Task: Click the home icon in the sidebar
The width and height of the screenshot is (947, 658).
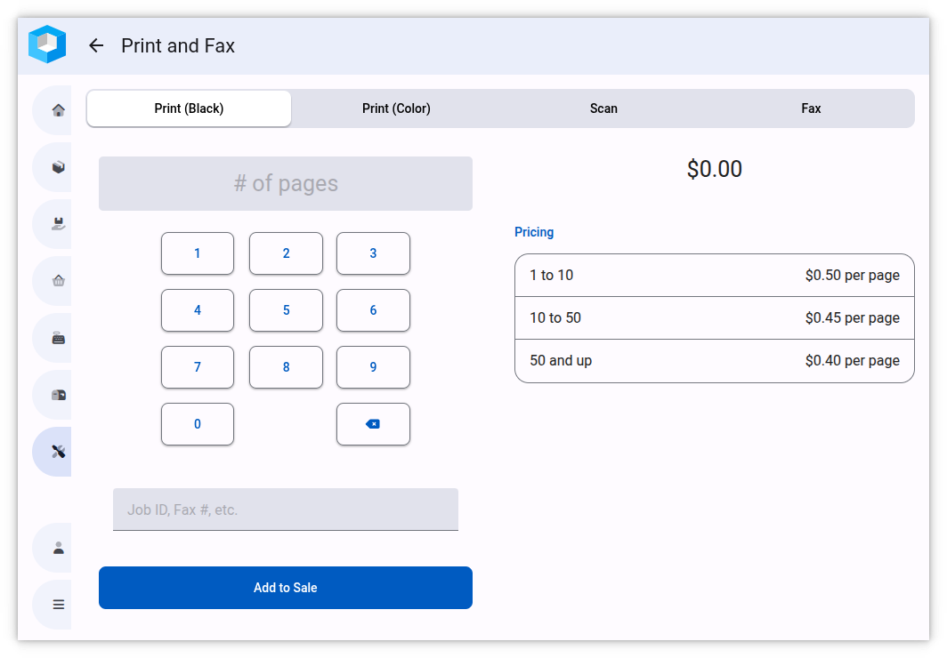Action: (x=59, y=110)
